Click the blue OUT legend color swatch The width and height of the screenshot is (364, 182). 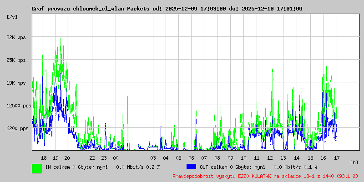pyautogui.click(x=191, y=167)
